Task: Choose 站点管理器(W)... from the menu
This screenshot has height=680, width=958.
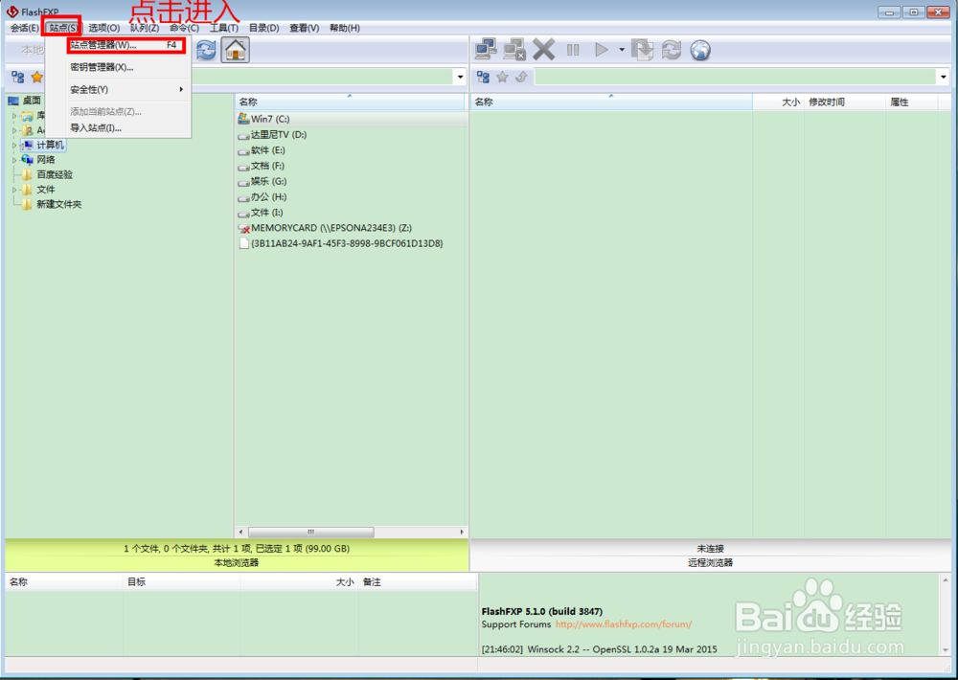Action: coord(125,45)
